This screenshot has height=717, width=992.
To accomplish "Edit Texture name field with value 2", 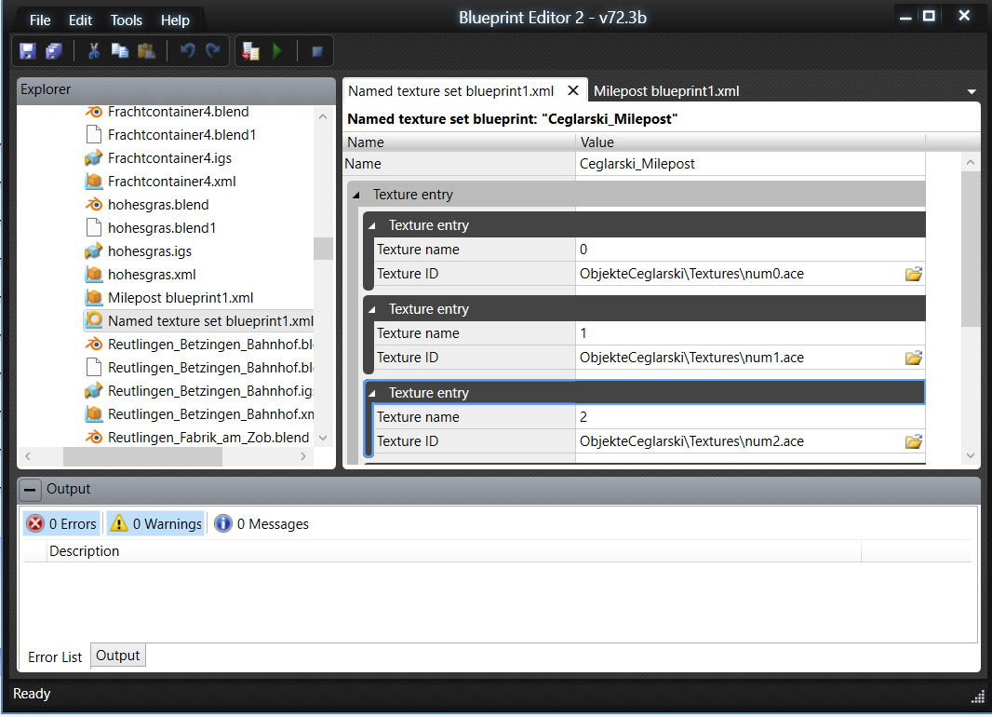I will tap(750, 417).
